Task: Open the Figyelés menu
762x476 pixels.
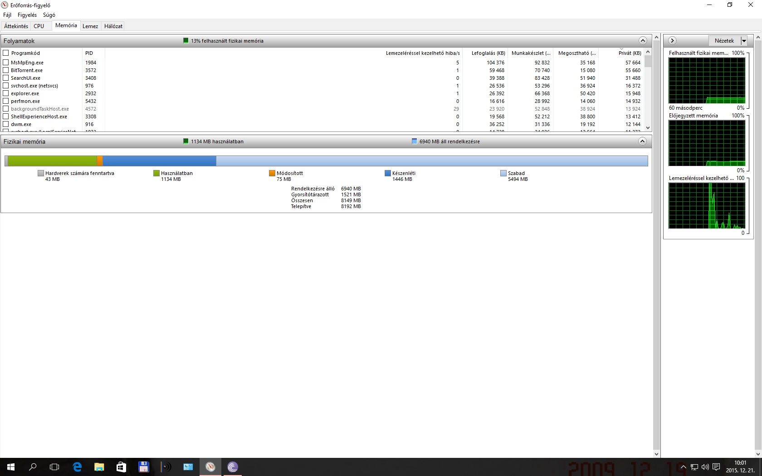Action: tap(27, 15)
